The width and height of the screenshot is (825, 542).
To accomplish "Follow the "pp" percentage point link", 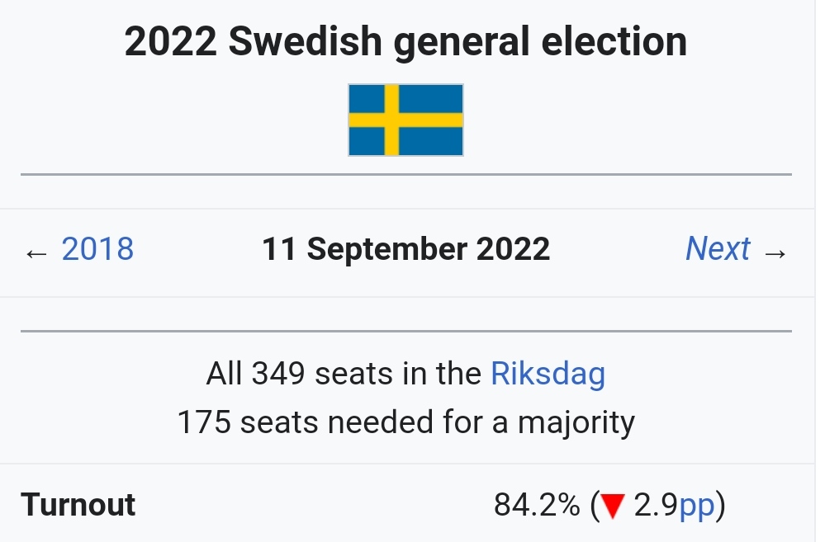I will click(696, 505).
